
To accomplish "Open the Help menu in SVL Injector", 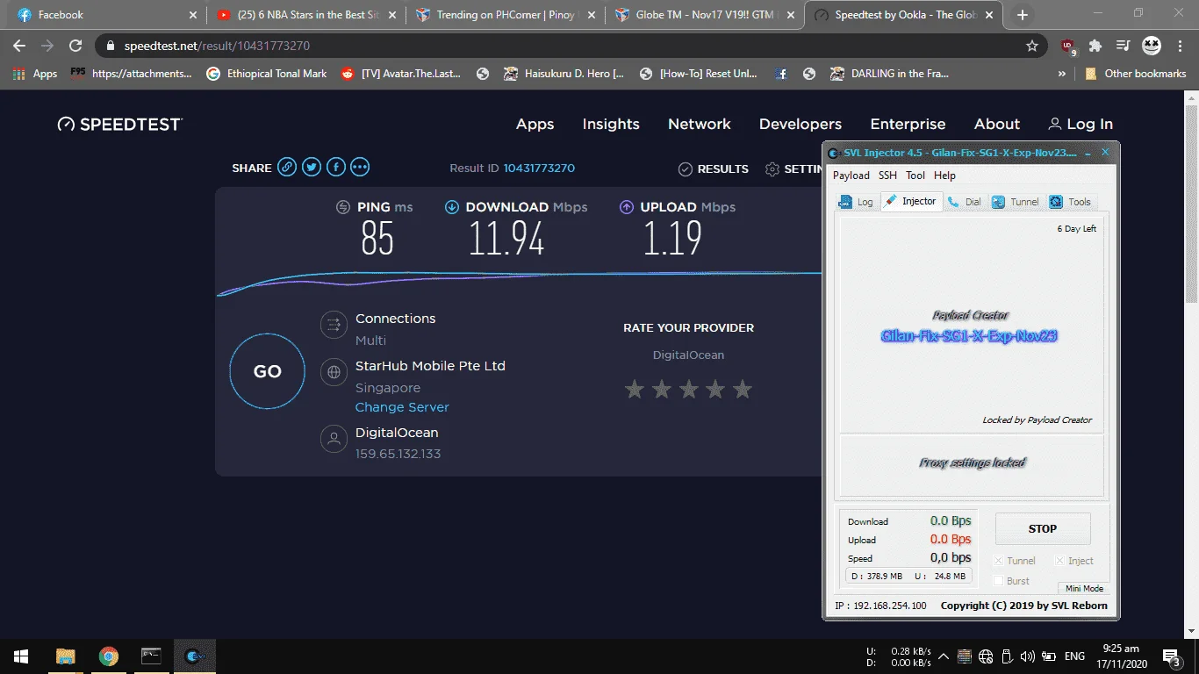I will click(944, 176).
